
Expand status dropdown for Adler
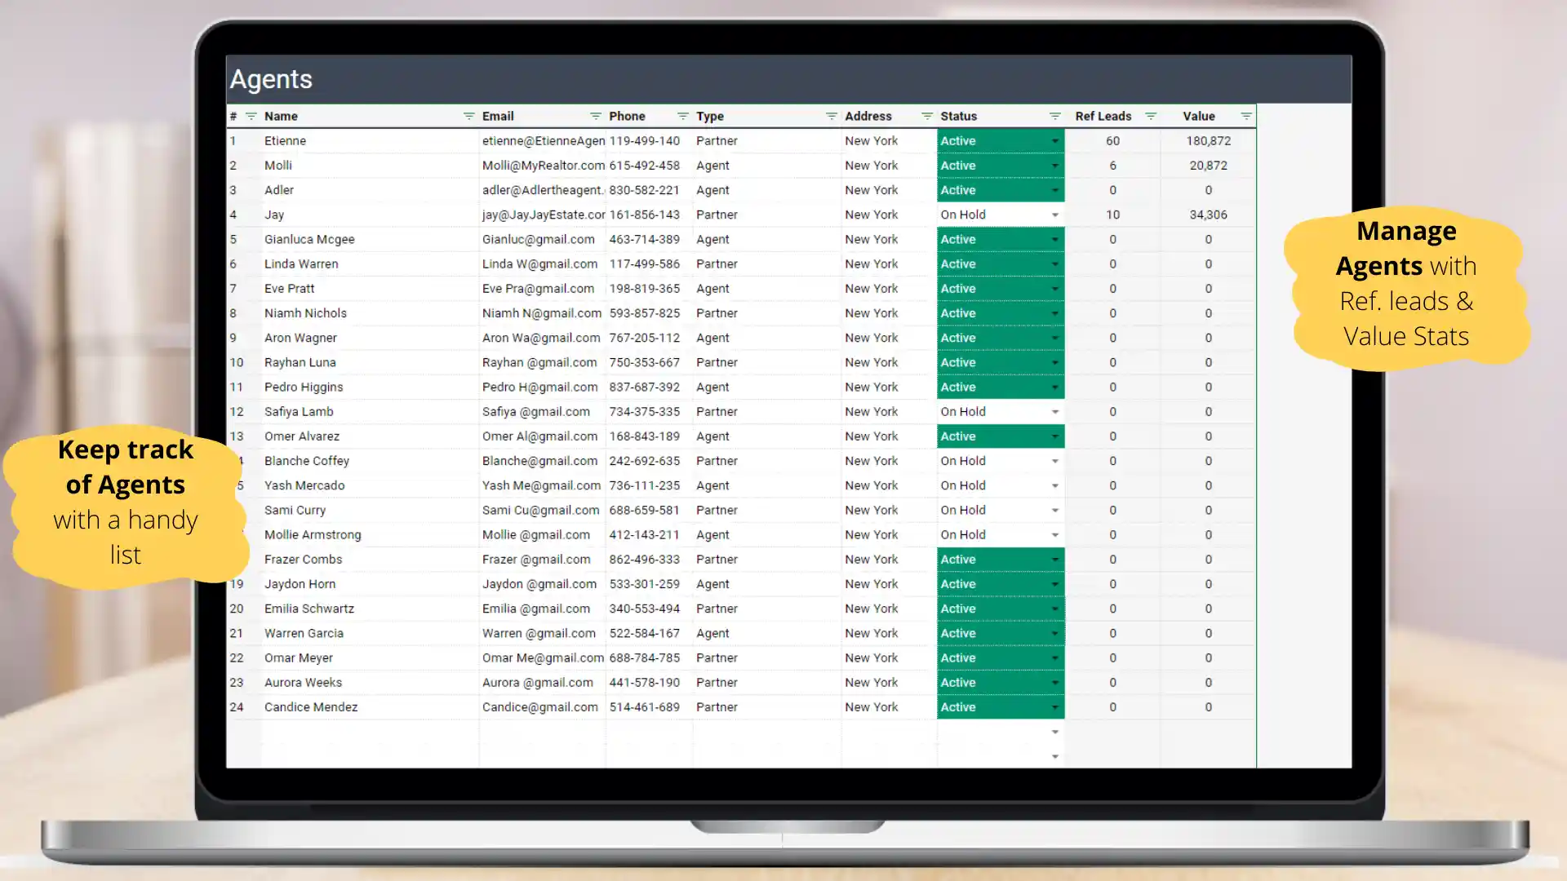click(x=1054, y=190)
